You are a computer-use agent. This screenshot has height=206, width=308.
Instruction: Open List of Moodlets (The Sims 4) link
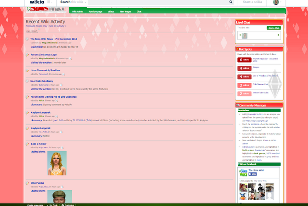(x=266, y=76)
